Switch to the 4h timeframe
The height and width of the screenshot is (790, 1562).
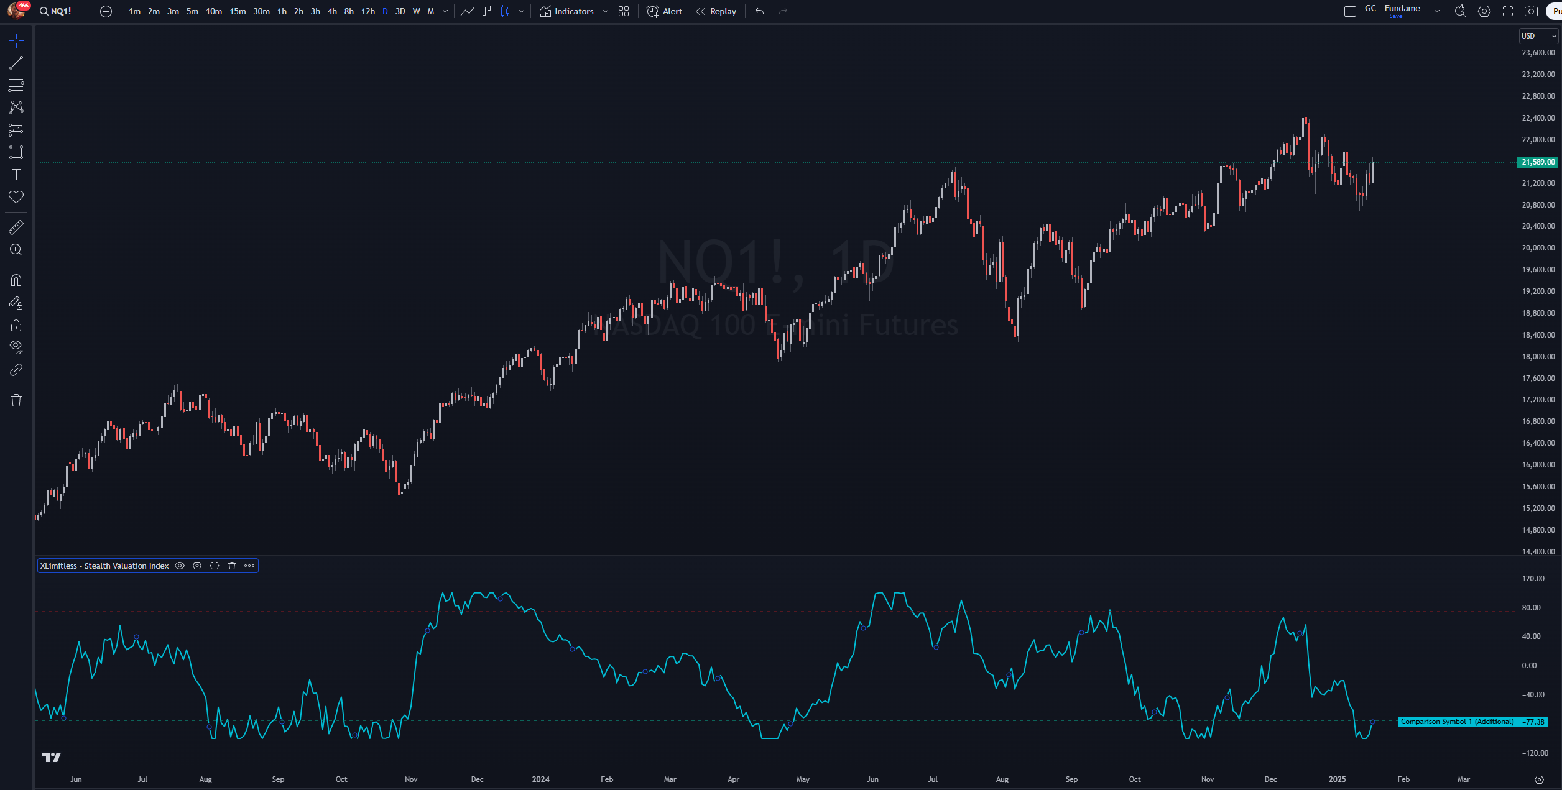coord(332,11)
